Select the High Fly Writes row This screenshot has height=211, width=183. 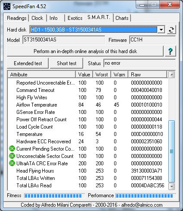88,98
